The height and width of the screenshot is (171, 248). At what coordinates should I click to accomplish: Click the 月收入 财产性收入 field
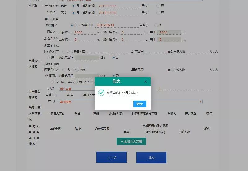131,33
